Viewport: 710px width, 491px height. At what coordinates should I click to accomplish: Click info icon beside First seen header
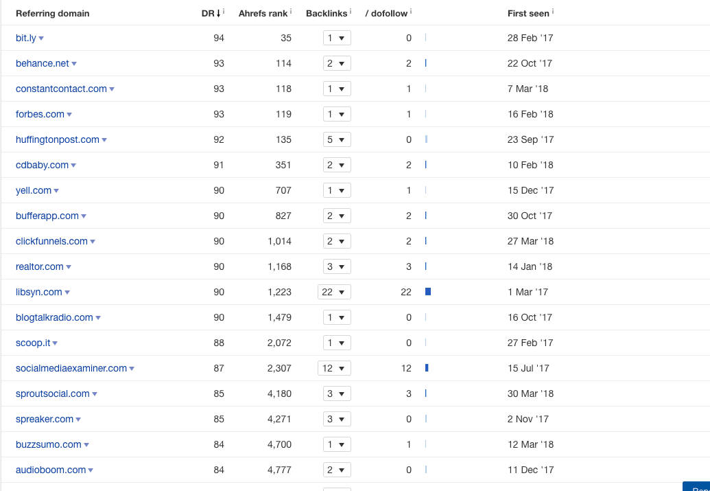tap(553, 12)
